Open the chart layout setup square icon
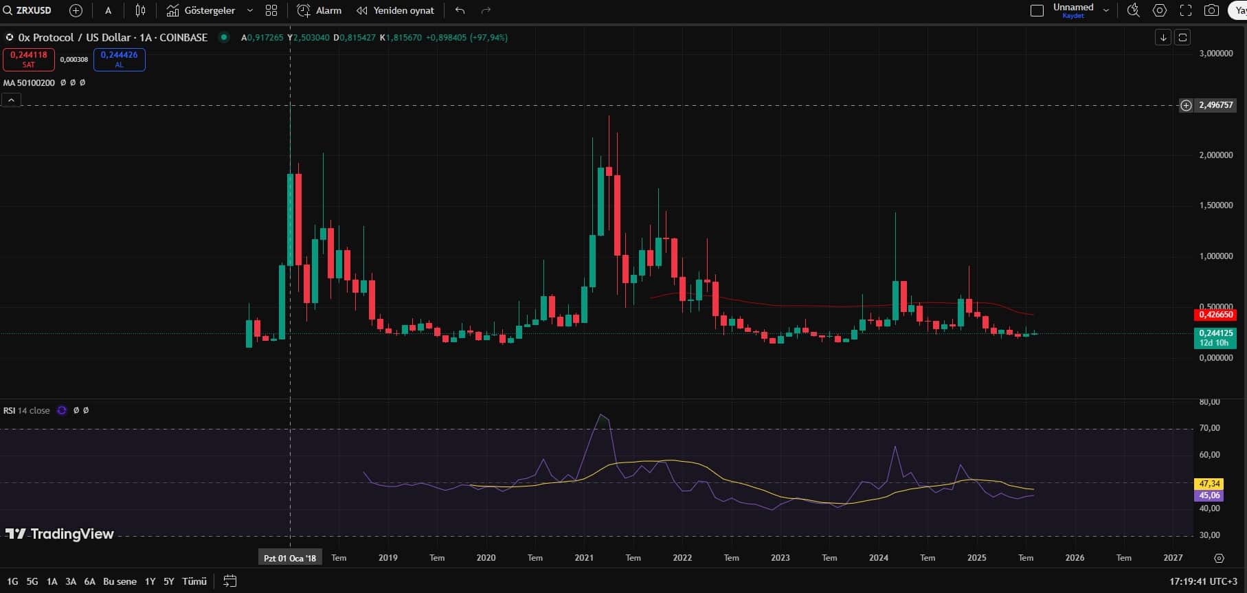Viewport: 1247px width, 593px height. click(1037, 10)
